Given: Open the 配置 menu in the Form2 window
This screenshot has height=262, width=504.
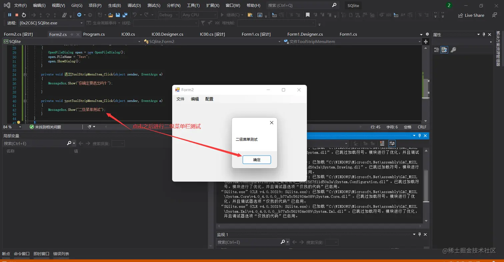Looking at the screenshot, I should tap(209, 99).
